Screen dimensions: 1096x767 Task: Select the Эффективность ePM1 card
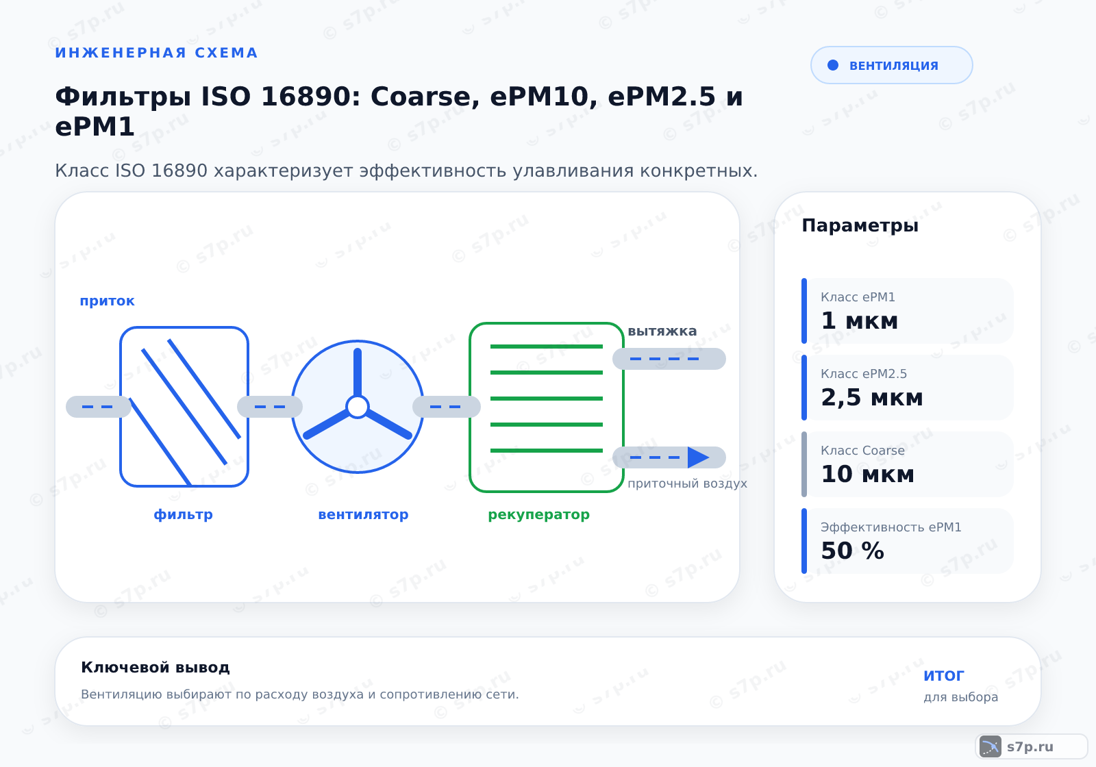coord(908,541)
